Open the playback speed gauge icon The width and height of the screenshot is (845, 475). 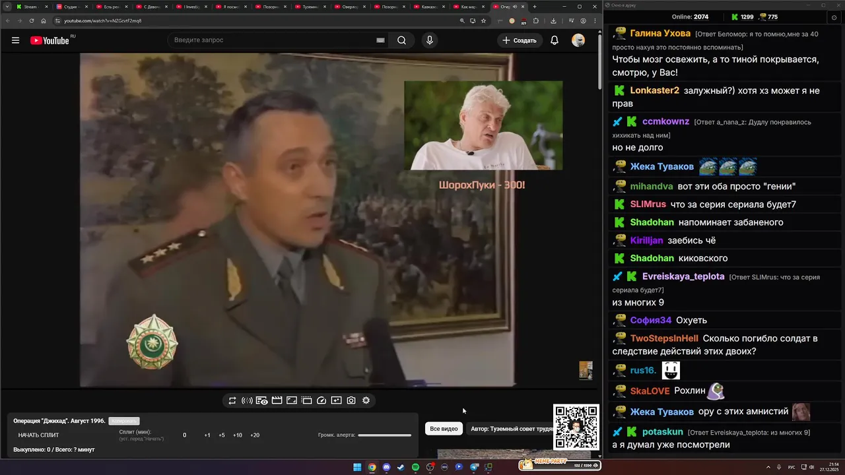[x=321, y=400]
